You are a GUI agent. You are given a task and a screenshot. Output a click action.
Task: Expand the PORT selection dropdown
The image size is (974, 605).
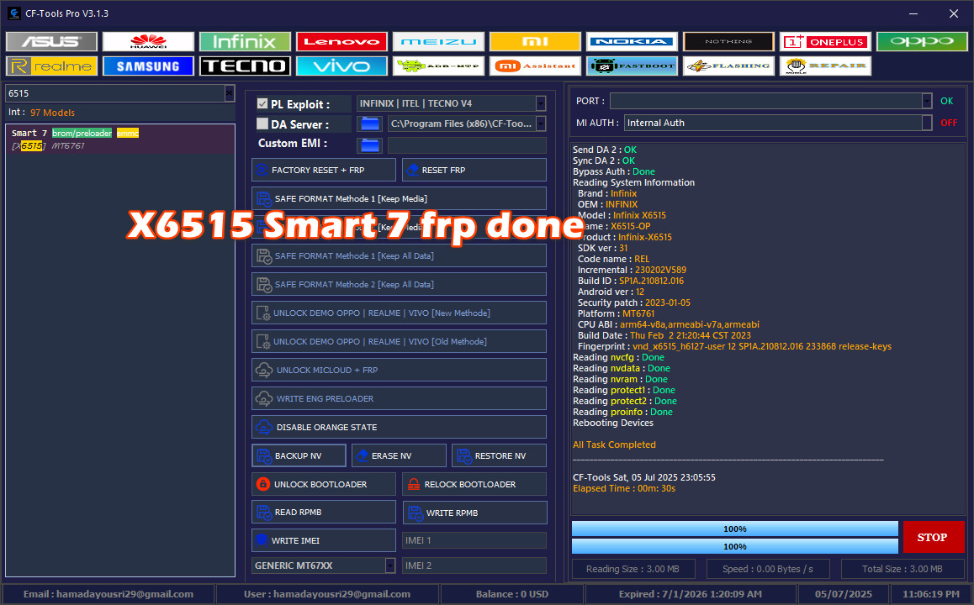[927, 101]
